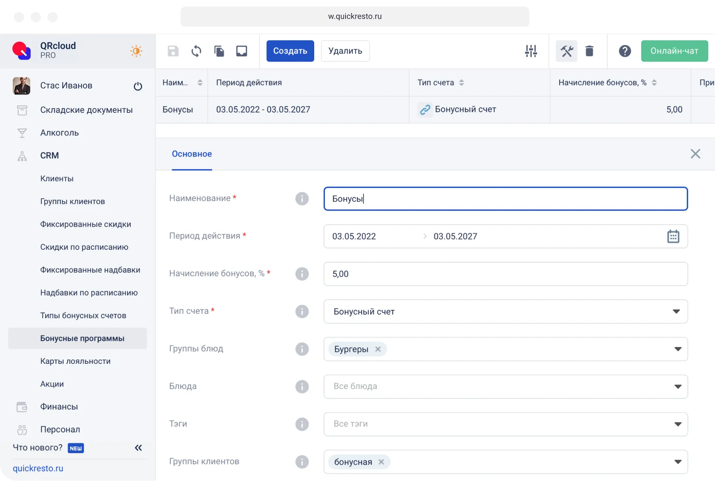The image size is (715, 481).
Task: Open the quickresto.ru link in sidebar
Action: coord(38,468)
